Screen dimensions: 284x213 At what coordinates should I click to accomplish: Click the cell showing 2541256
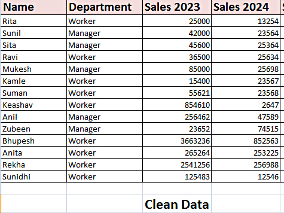coord(177,164)
